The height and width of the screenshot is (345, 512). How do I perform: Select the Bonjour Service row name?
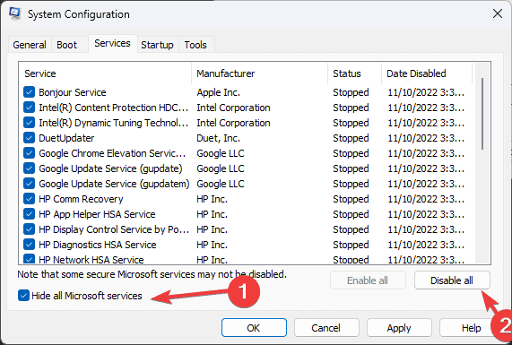pos(73,92)
